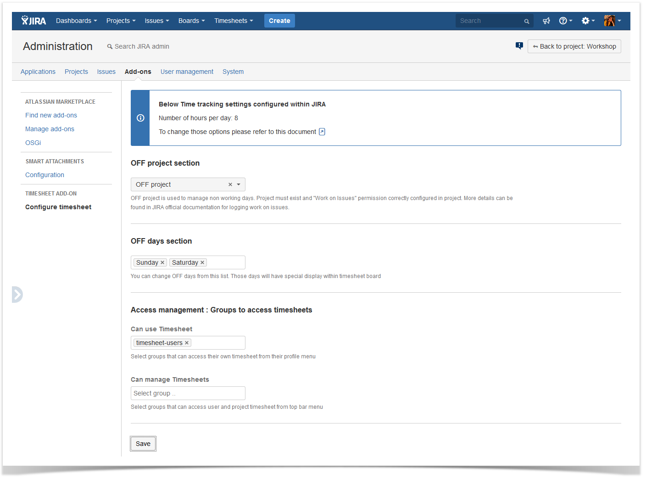Switch to the Issues admin tab
This screenshot has width=646, height=479.
coord(106,72)
